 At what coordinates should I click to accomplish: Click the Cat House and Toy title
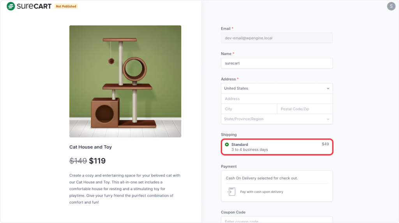90,147
